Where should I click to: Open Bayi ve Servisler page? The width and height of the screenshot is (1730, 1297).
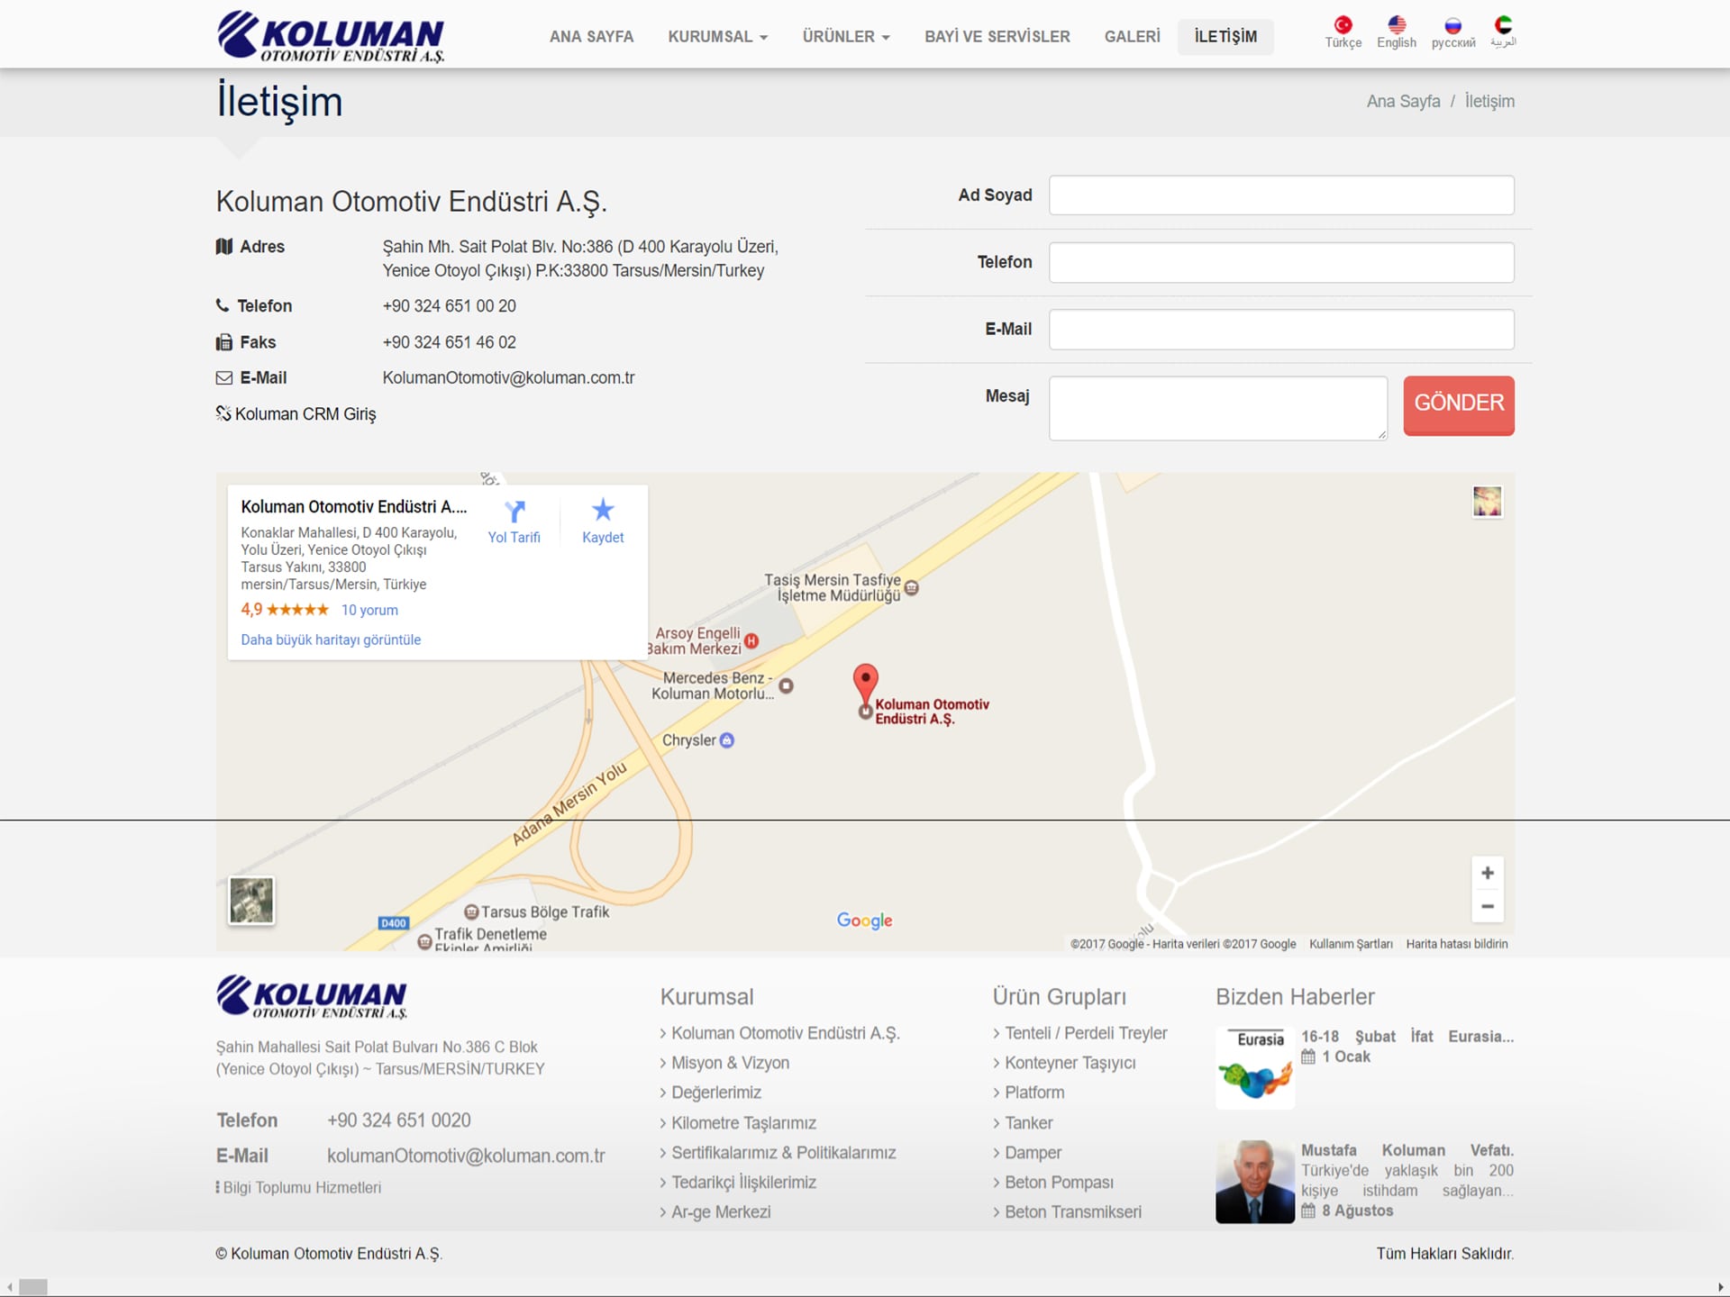click(997, 37)
